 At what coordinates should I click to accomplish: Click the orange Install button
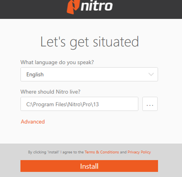(x=89, y=166)
